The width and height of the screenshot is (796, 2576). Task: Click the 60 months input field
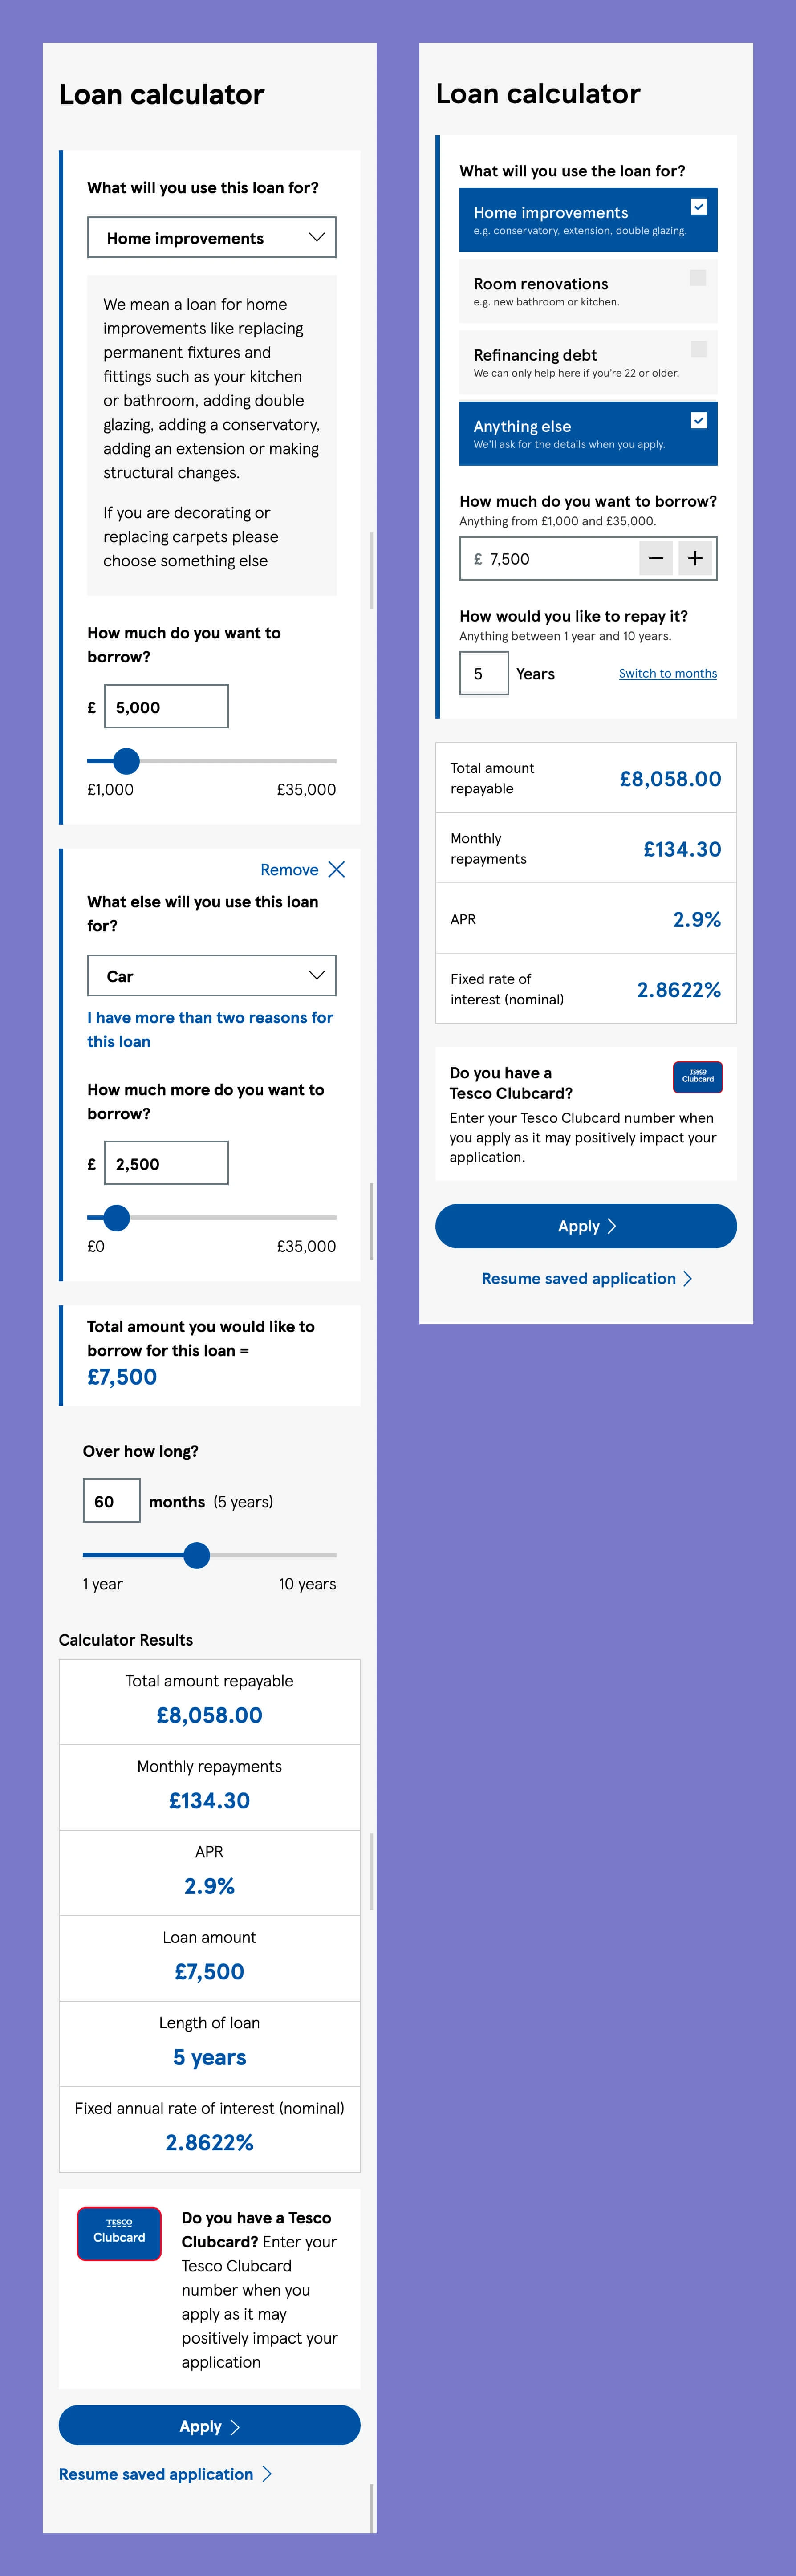[x=111, y=1501]
